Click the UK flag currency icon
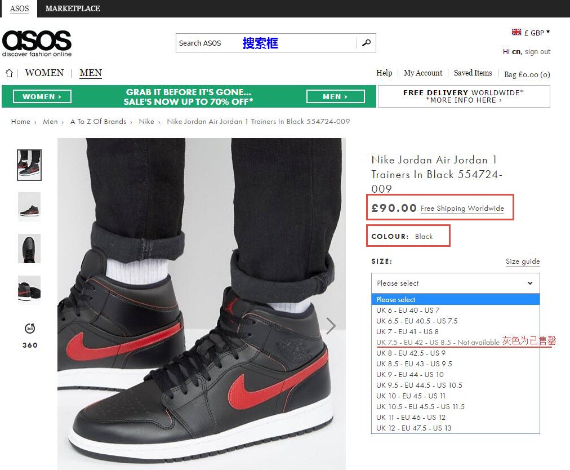This screenshot has height=470, width=570. coord(516,32)
